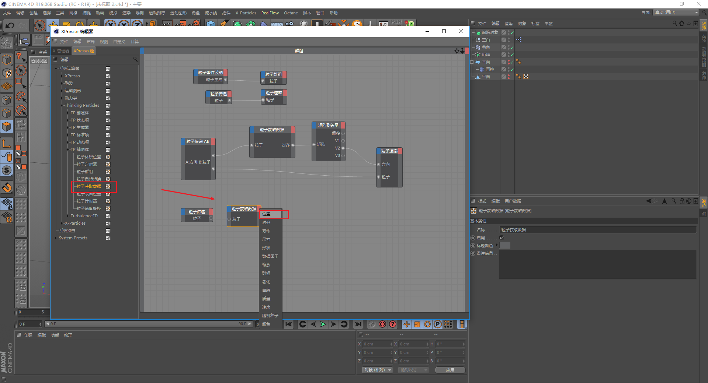Click the Undo arrow in the top toolbar

click(x=10, y=25)
